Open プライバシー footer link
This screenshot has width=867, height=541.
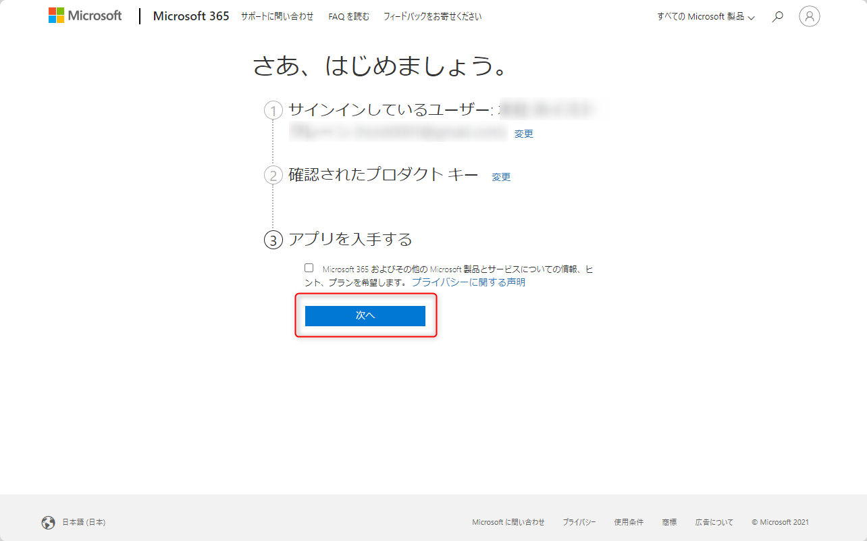579,522
